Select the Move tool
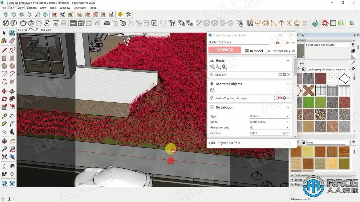The height and width of the screenshot is (202, 360). click(4, 91)
